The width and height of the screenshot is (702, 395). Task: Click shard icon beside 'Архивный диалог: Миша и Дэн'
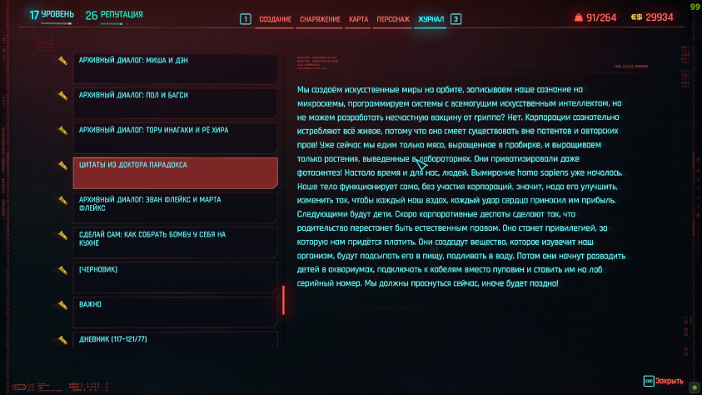point(62,61)
